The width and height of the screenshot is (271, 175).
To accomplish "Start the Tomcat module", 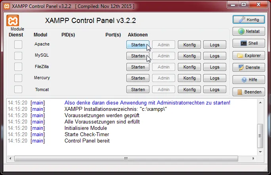I will 138,89.
